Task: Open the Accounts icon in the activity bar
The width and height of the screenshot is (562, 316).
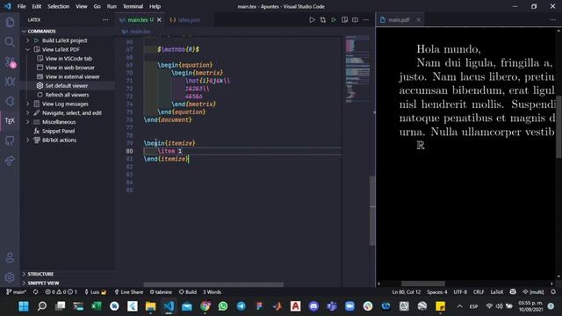Action: 10,257
